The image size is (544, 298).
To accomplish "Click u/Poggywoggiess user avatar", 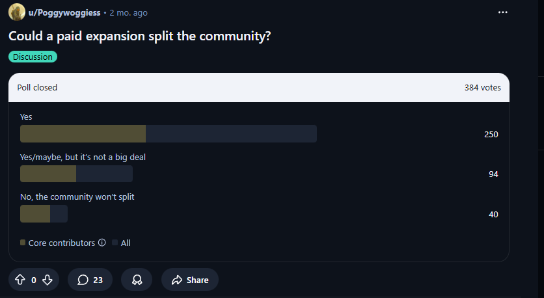I will [x=17, y=12].
